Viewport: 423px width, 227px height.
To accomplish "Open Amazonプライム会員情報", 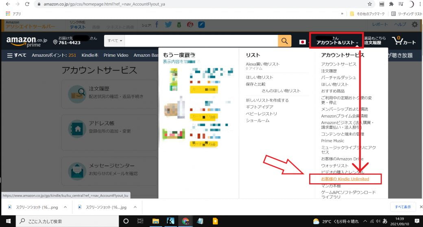I will [344, 116].
